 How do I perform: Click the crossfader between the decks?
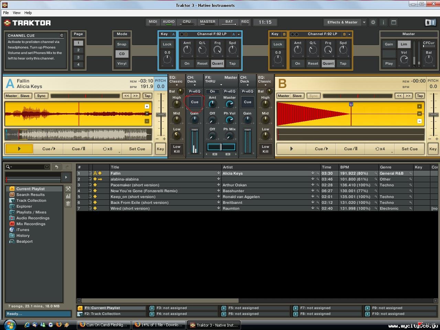click(221, 147)
